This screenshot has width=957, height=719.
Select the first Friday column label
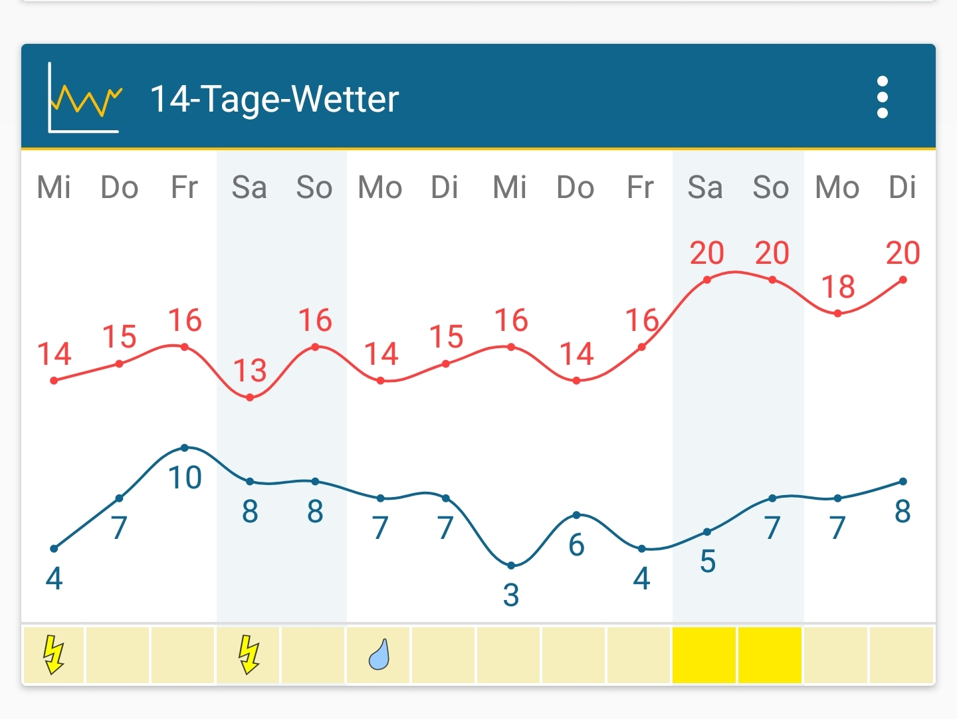click(x=184, y=187)
